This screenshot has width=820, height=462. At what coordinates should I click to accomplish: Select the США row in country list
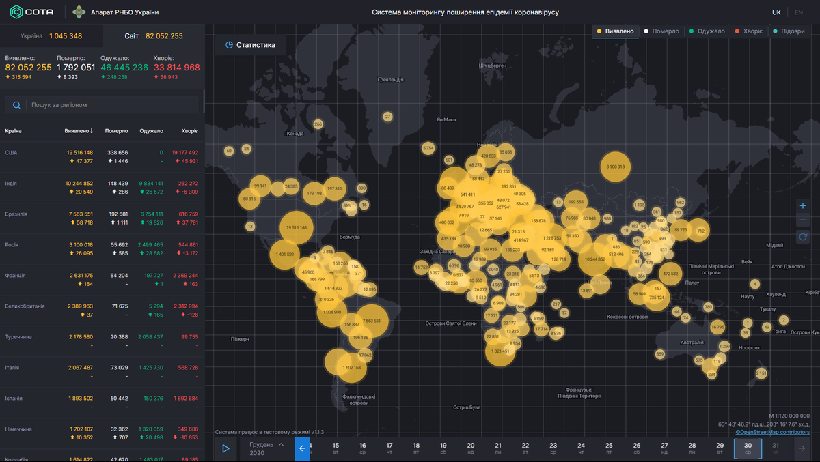[102, 157]
